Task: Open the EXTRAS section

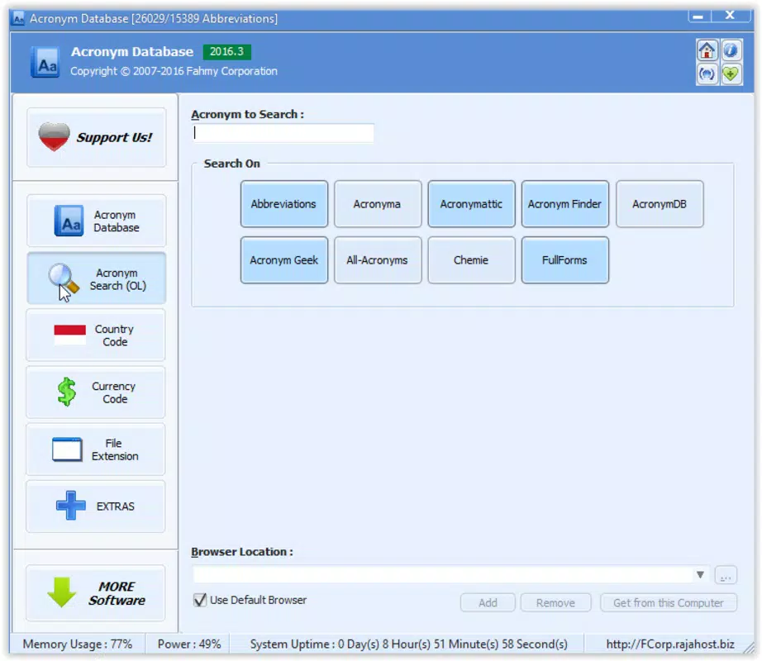Action: 96,506
